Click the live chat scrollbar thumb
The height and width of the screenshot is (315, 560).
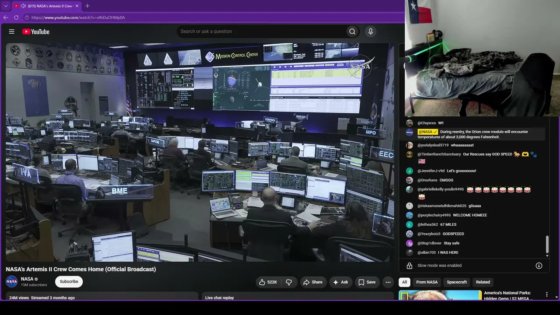547,245
